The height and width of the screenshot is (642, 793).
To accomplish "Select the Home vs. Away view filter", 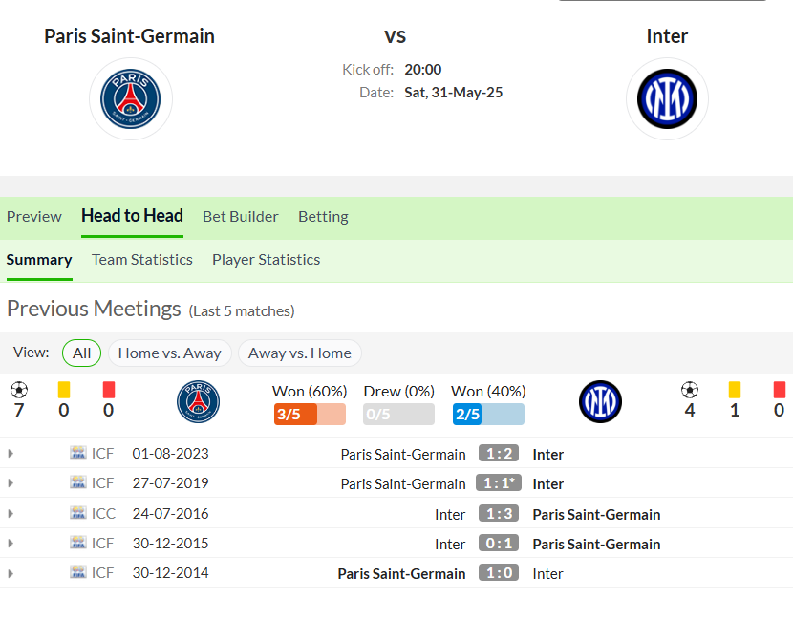I will (x=169, y=353).
